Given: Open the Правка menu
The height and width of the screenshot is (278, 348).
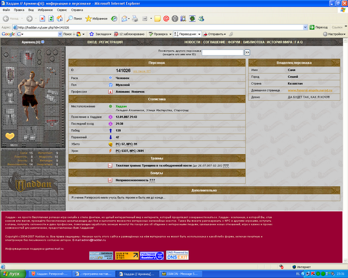Looking at the screenshot, I should coord(19,10).
